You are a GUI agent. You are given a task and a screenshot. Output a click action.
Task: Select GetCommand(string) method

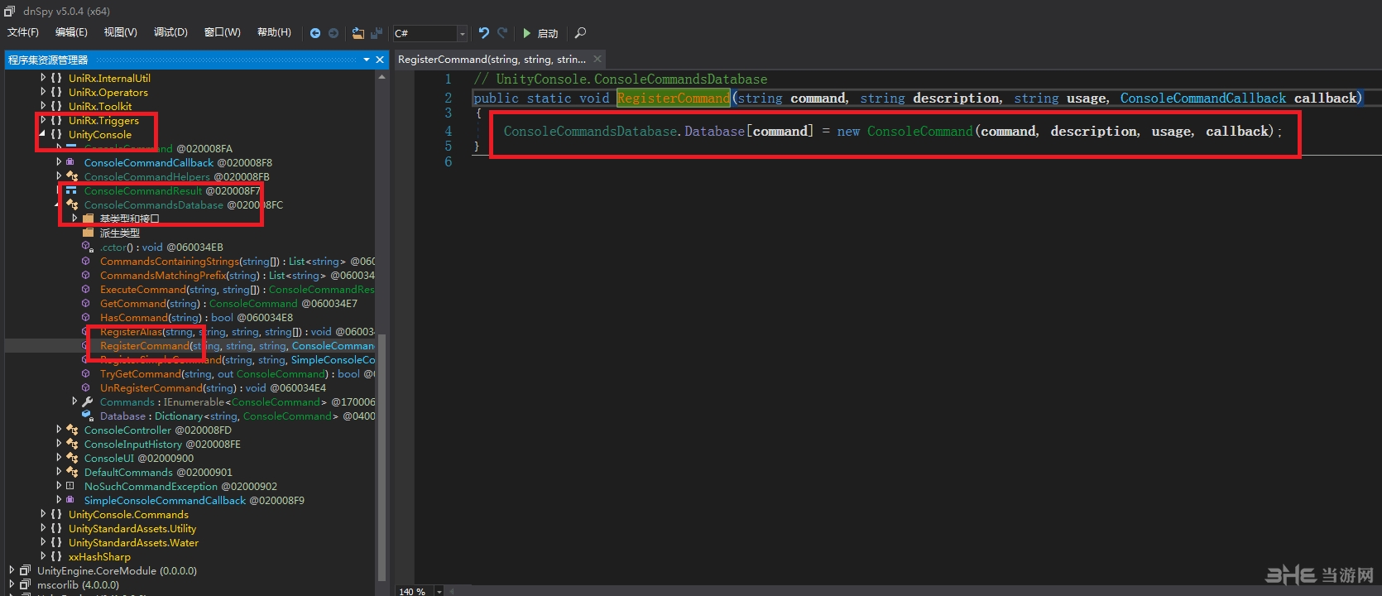coord(229,303)
